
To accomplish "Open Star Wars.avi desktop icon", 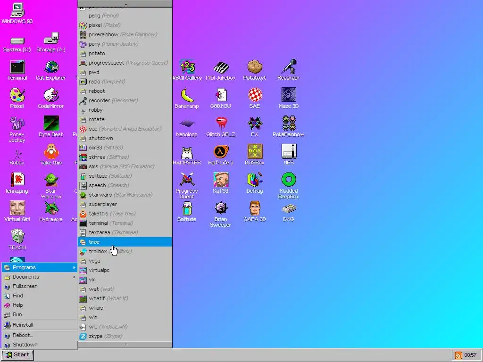I will [x=51, y=186].
